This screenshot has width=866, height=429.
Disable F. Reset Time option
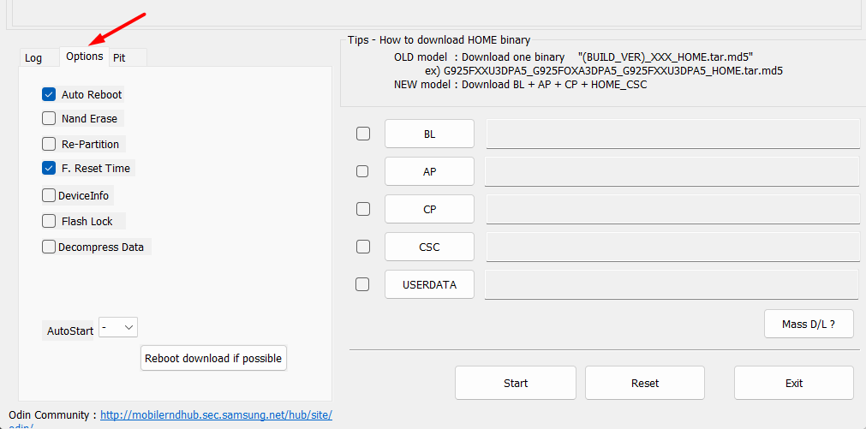[x=49, y=168]
